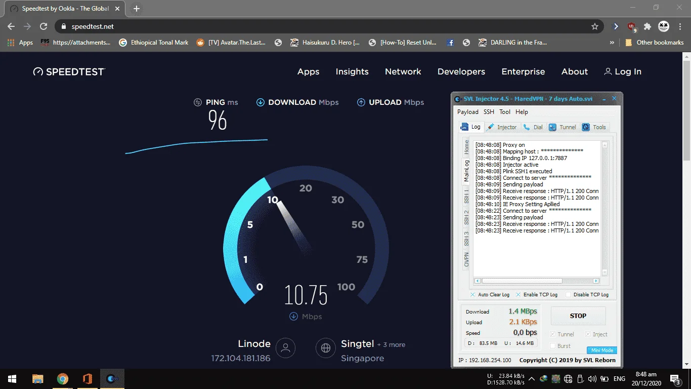The image size is (691, 389).
Task: Open the Network link on Speedtest
Action: (403, 72)
